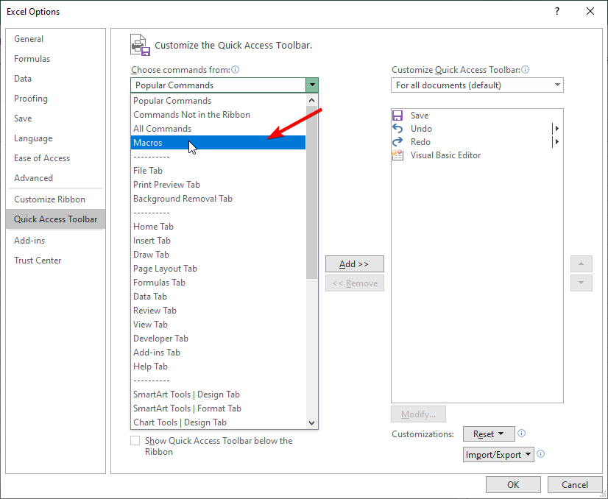Screen dimensions: 608x499
Task: Click info icon next to Import/Export
Action: (x=540, y=454)
